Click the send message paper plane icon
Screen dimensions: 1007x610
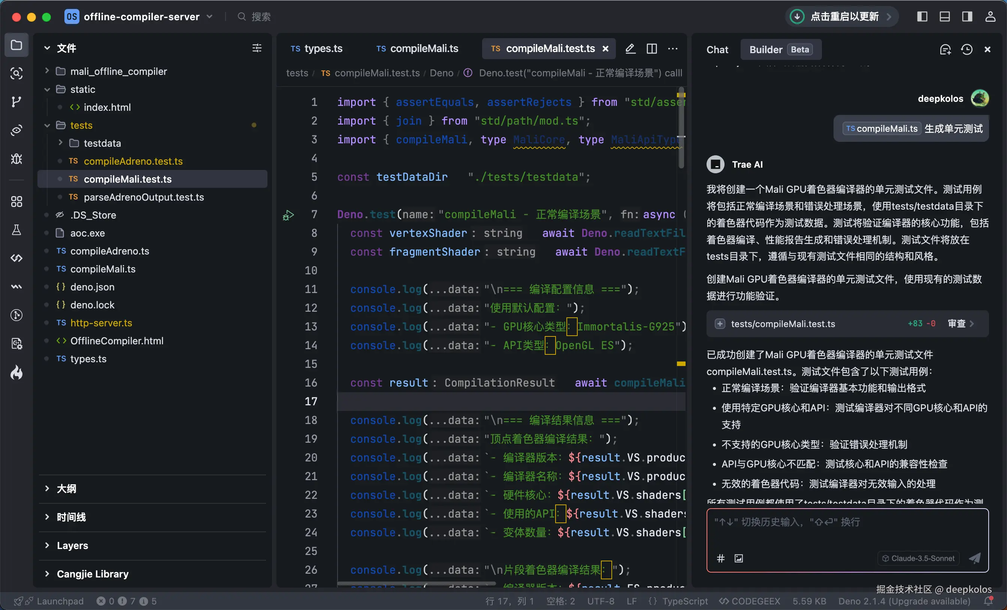coord(975,558)
